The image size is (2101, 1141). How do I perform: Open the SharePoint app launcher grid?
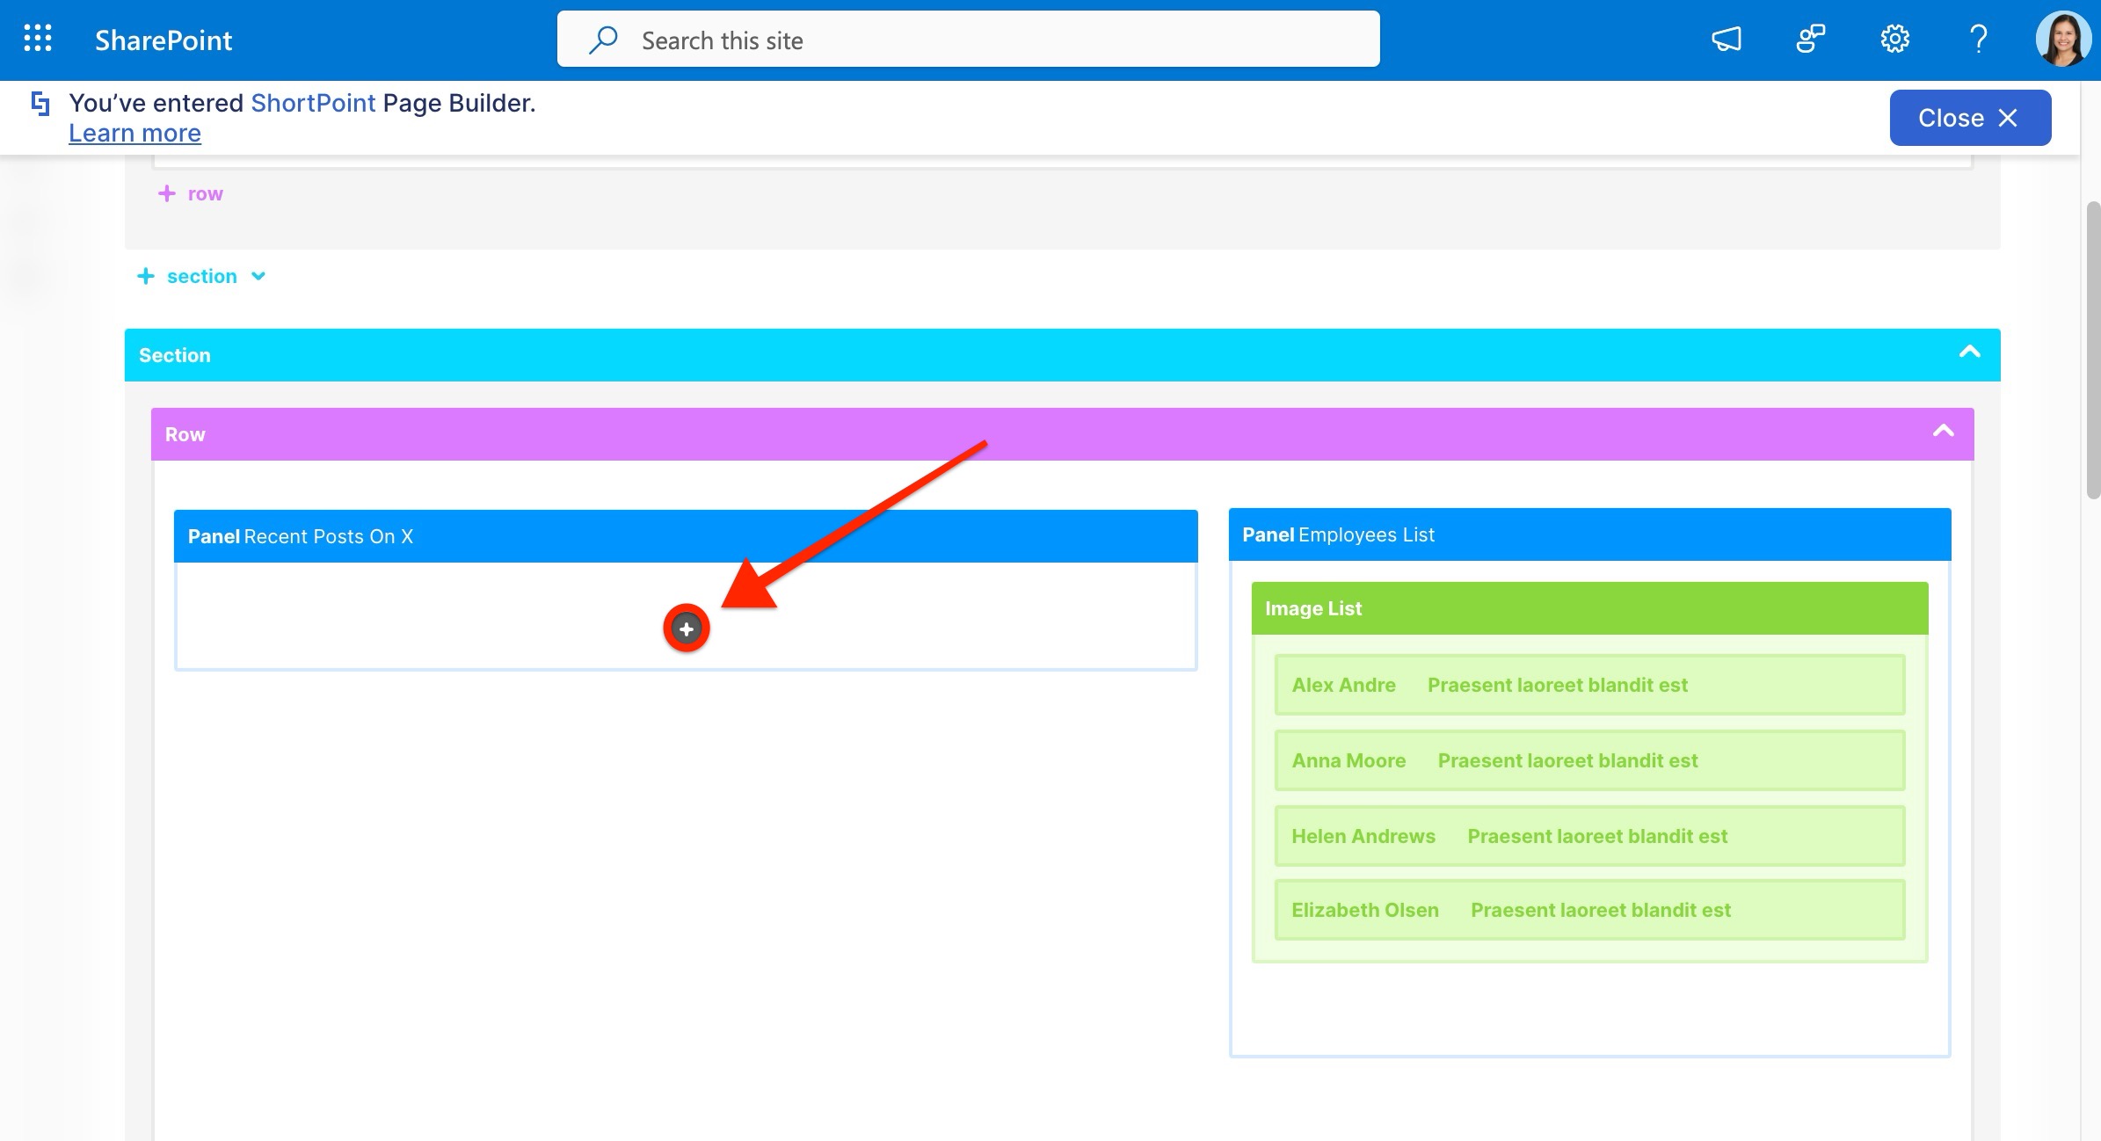pyautogui.click(x=37, y=39)
